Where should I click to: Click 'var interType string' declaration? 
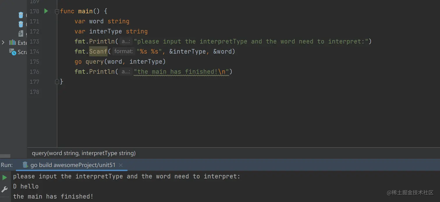click(x=111, y=31)
